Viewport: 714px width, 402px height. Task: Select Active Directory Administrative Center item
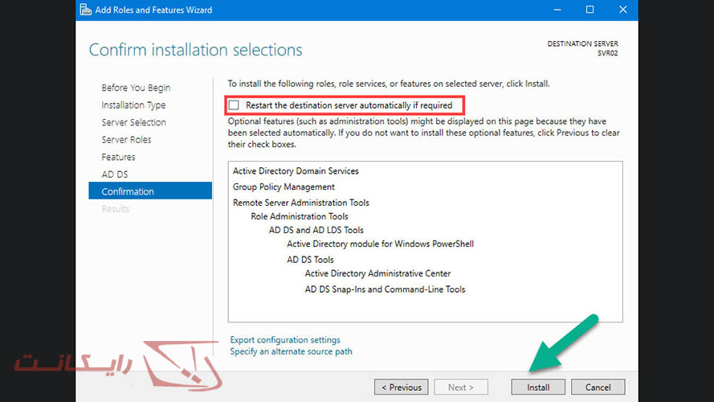377,273
